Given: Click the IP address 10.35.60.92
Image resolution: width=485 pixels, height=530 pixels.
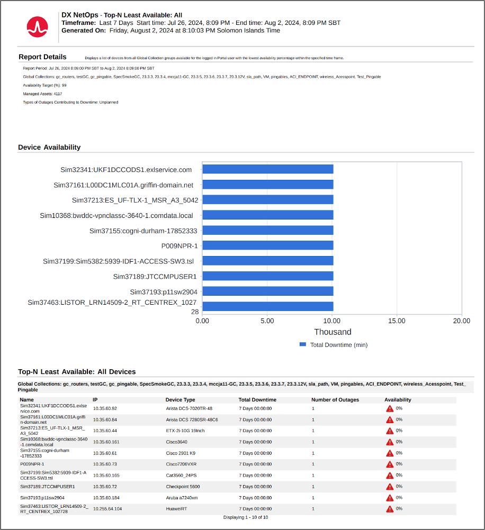Looking at the screenshot, I should pyautogui.click(x=105, y=408).
